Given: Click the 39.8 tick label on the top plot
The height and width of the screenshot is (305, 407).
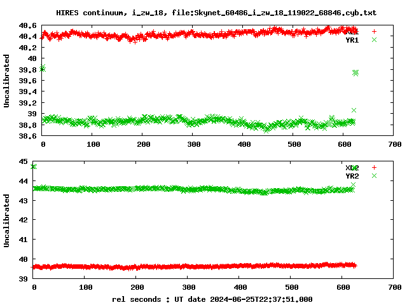Looking at the screenshot, I should [x=27, y=70].
